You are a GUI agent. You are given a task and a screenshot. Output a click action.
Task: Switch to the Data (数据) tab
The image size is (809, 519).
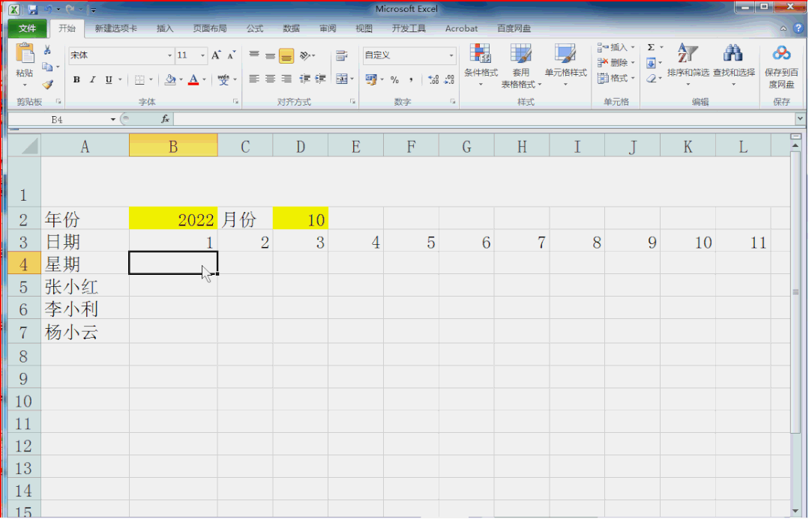(291, 28)
